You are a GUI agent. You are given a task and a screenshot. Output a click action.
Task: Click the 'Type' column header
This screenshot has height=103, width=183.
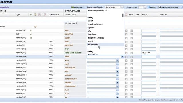(x=18, y=15)
